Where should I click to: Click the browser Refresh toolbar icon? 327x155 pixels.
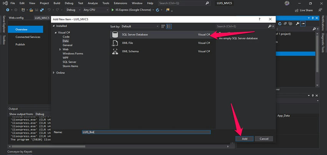(x=157, y=10)
